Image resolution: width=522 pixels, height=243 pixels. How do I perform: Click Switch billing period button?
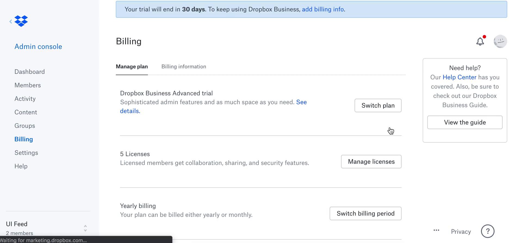point(365,213)
